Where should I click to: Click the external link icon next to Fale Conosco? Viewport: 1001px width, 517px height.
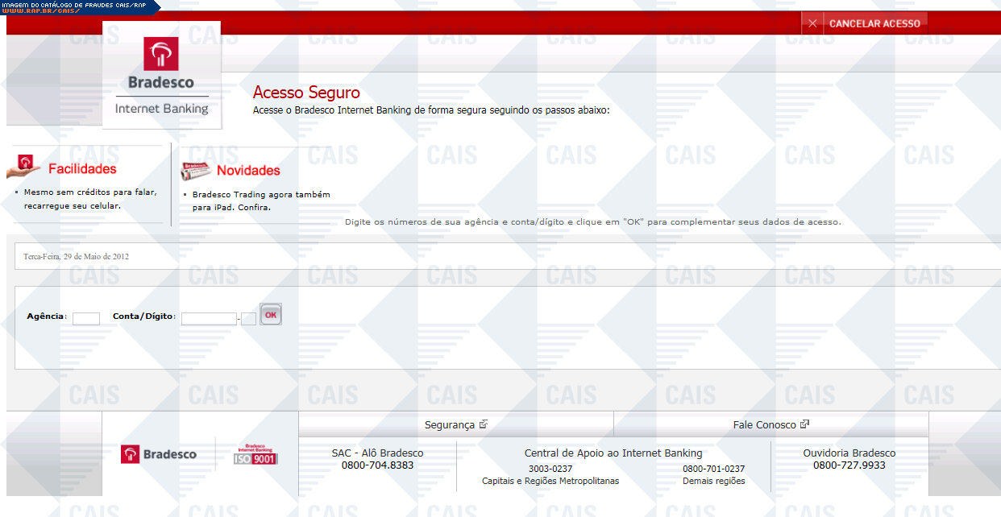coord(804,424)
